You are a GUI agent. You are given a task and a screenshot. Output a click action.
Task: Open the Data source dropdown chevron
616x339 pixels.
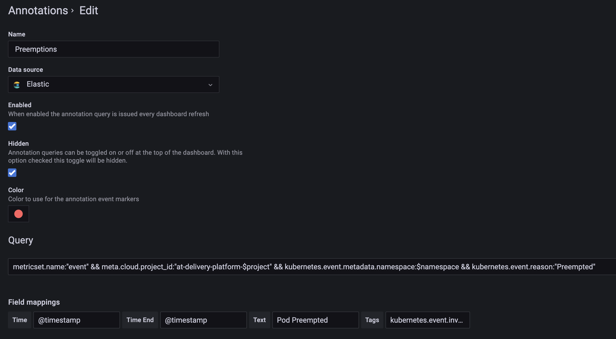(x=210, y=84)
